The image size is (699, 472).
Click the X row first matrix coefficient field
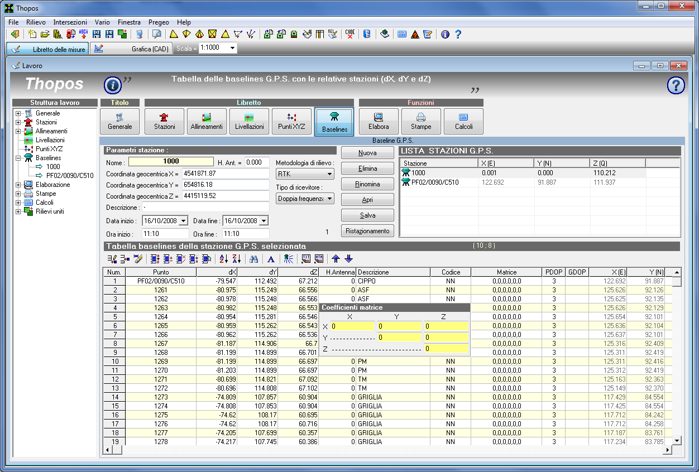(352, 326)
